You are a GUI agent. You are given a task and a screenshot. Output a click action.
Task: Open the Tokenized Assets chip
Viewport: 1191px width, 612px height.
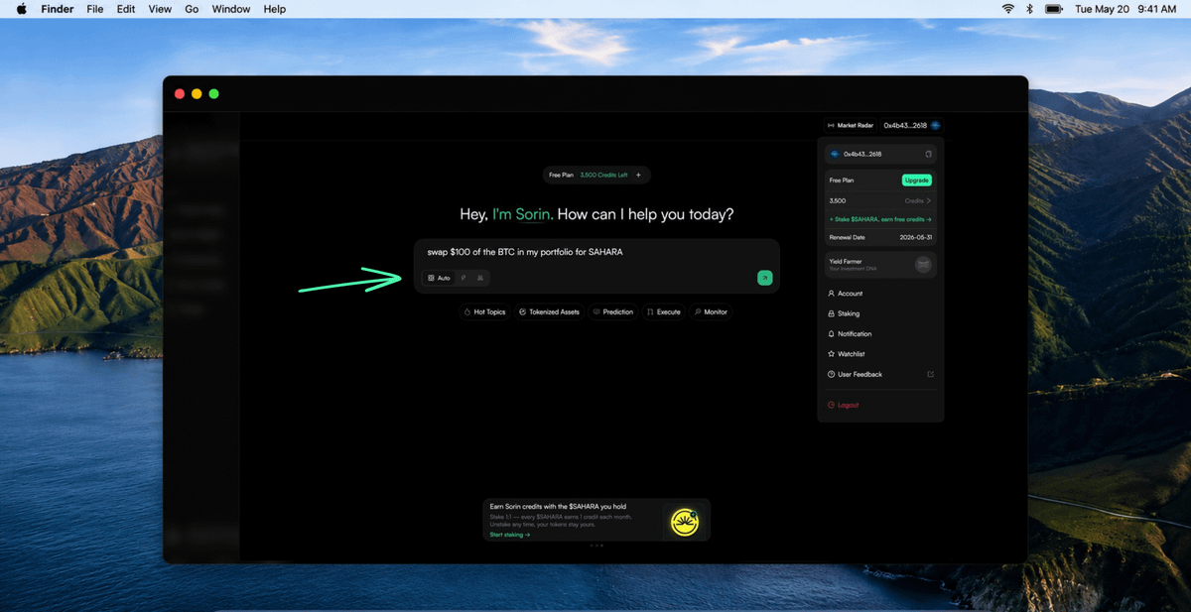(549, 311)
